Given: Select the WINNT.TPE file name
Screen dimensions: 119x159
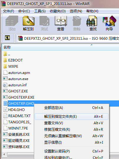Looking at the screenshot, I should click(x=18, y=128).
